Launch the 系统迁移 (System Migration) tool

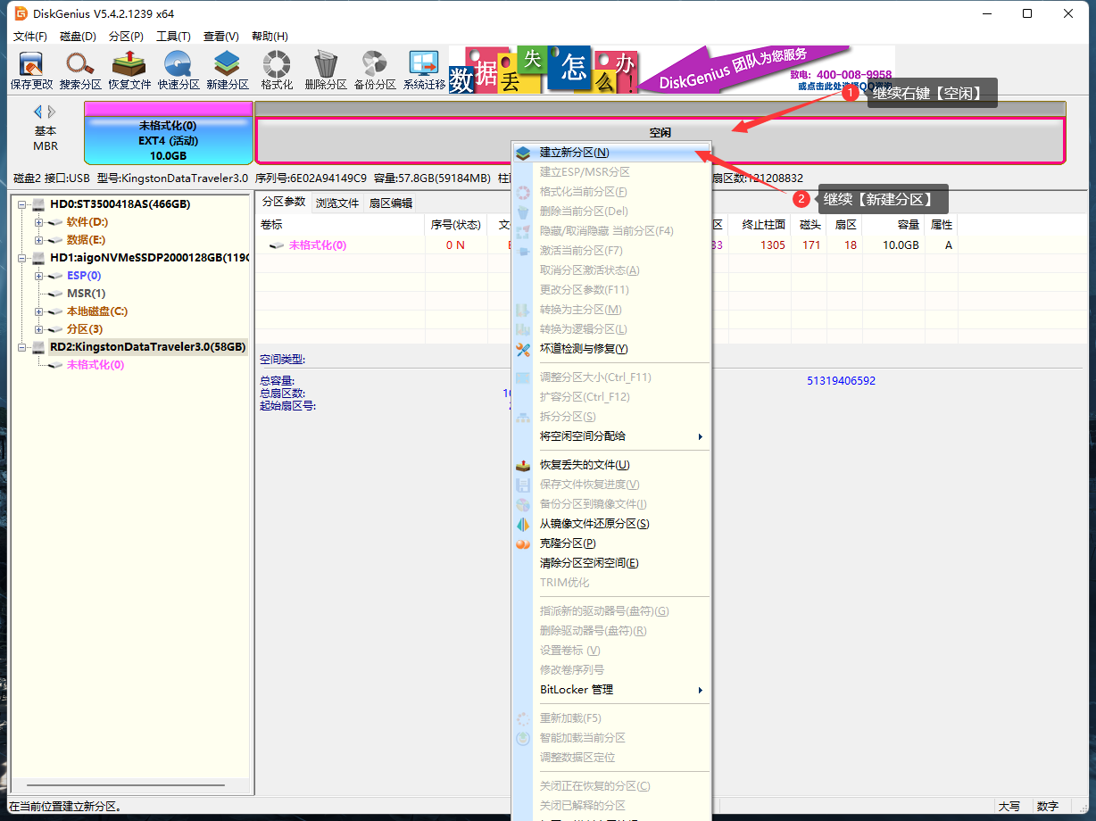tap(424, 70)
